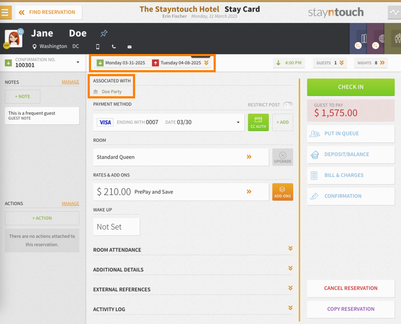Open the Nights 8 details arrow
The width and height of the screenshot is (401, 324).
click(382, 63)
